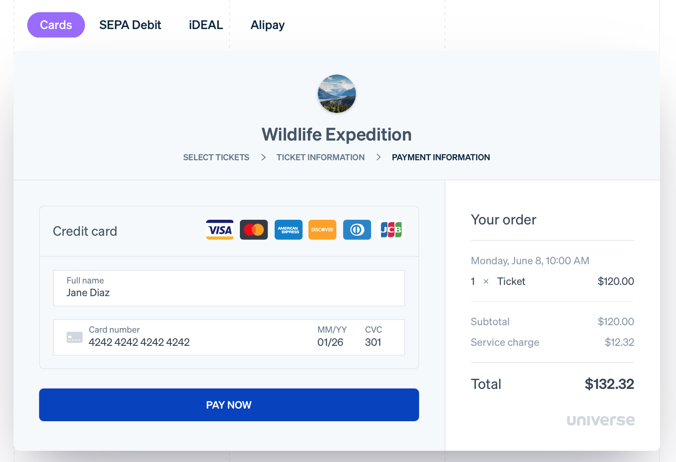The width and height of the screenshot is (676, 462).
Task: Click the Mastercard logo
Action: coord(254,230)
